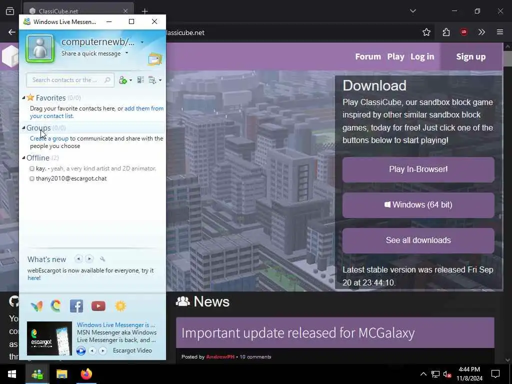Image resolution: width=512 pixels, height=384 pixels.
Task: Open the YouTube icon in Messenger
Action: [98, 306]
